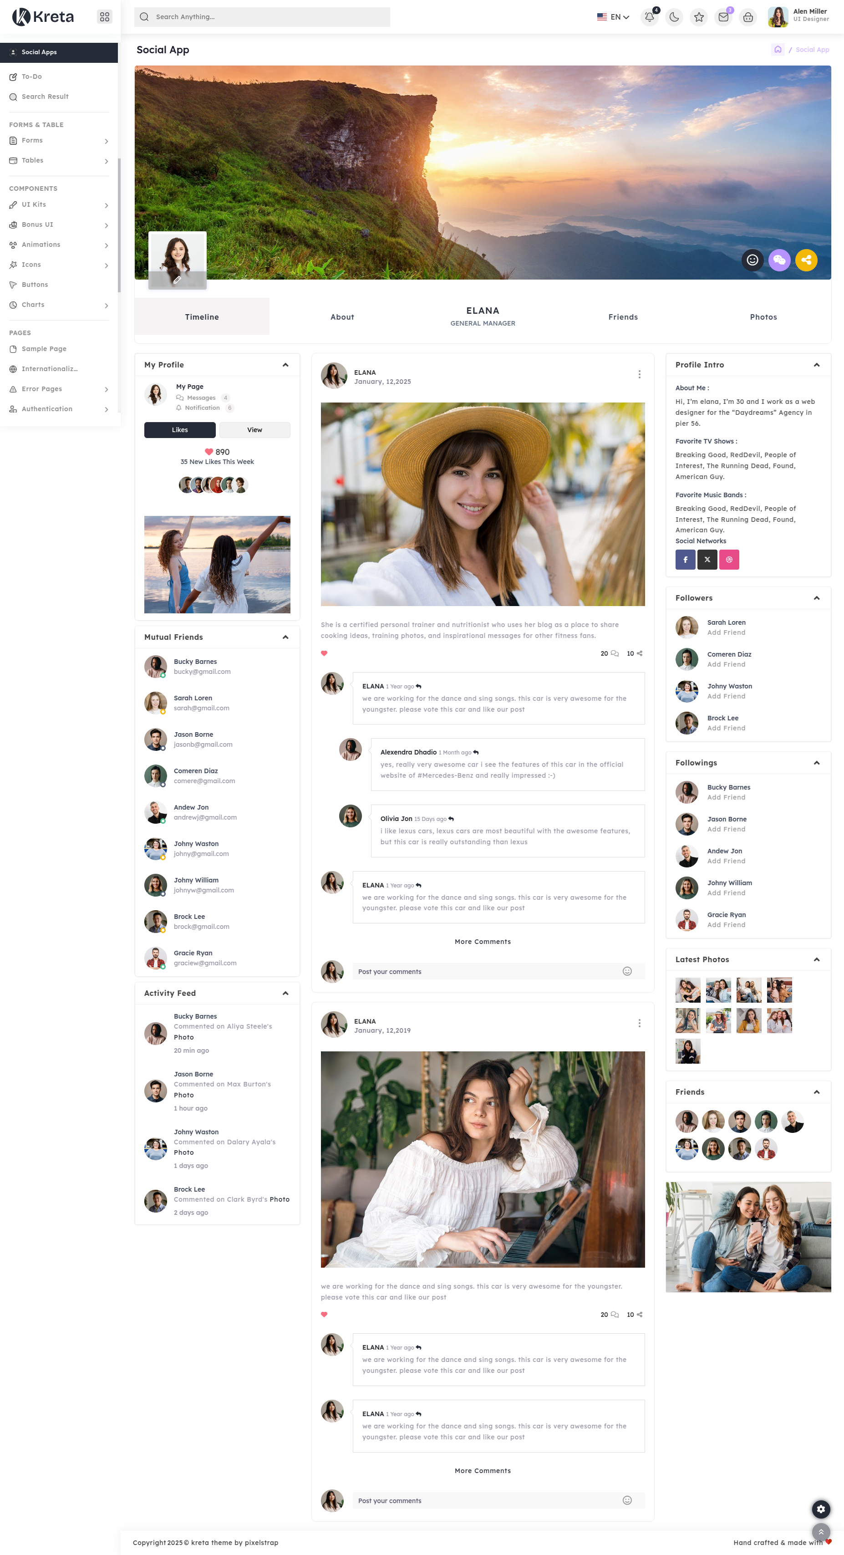
Task: Open the Dribbble icon in Social Networks
Action: pyautogui.click(x=729, y=559)
